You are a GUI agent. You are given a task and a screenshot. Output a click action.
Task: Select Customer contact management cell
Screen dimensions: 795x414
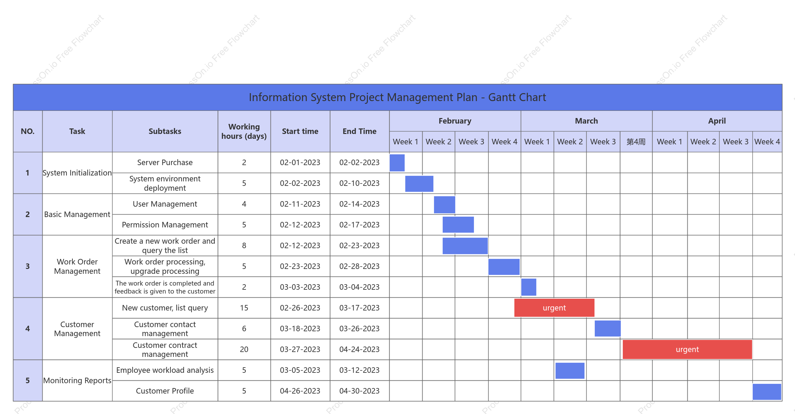165,328
